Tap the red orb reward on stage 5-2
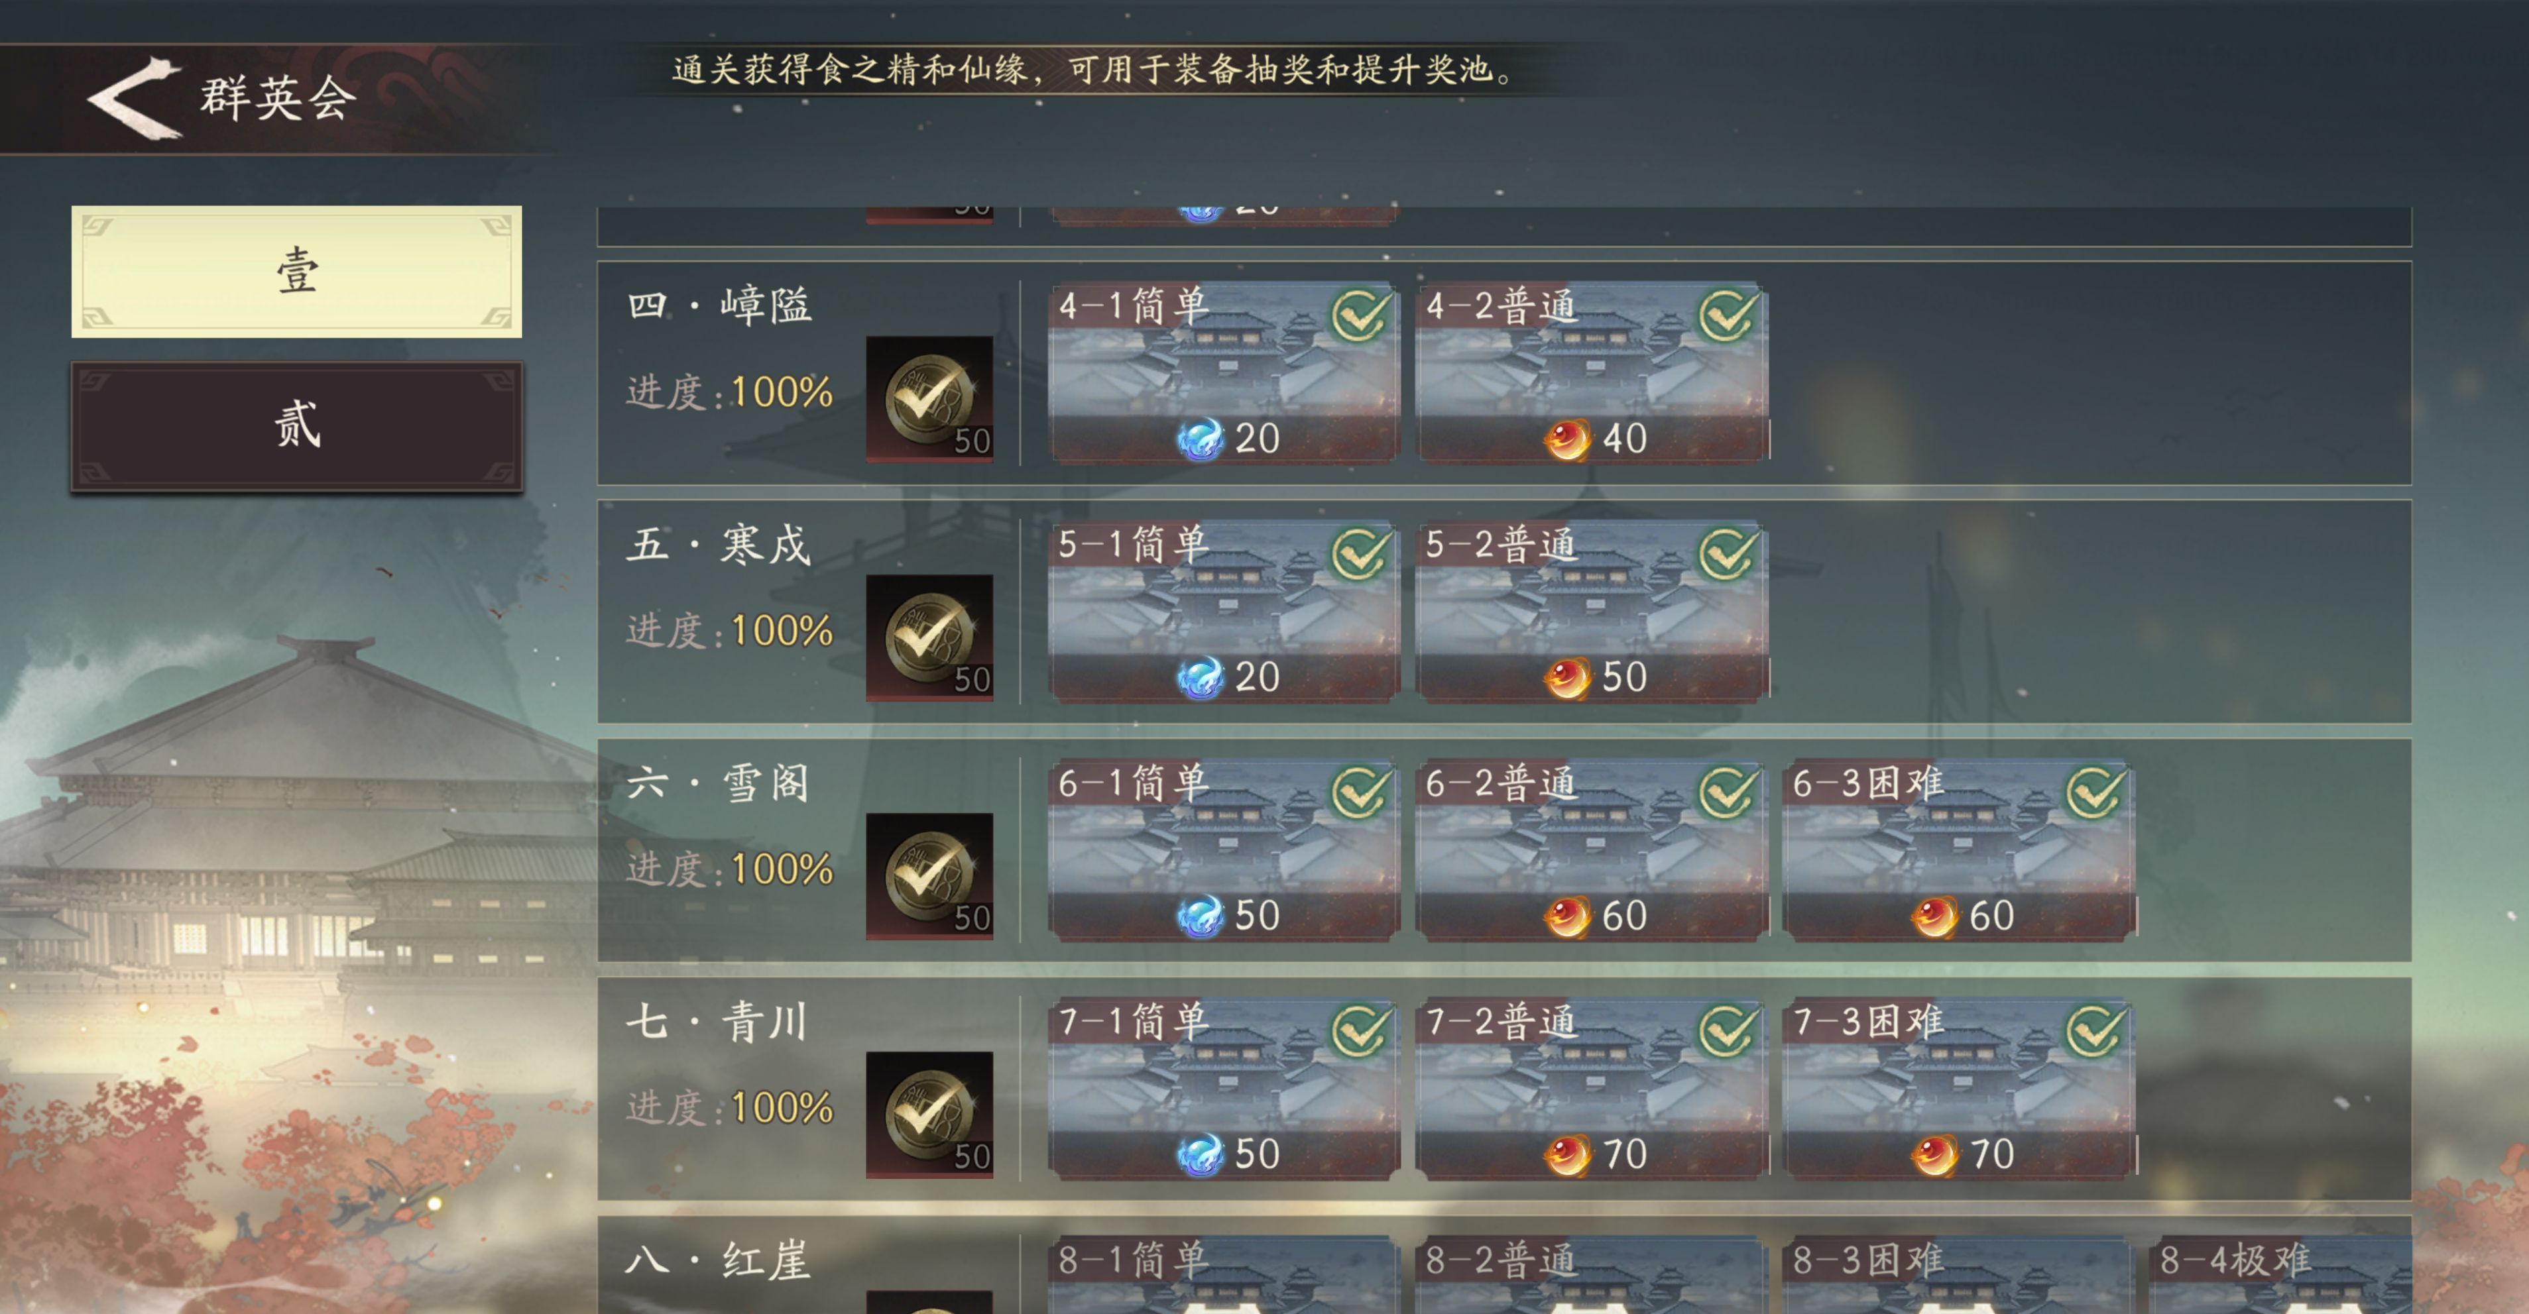 point(1568,677)
